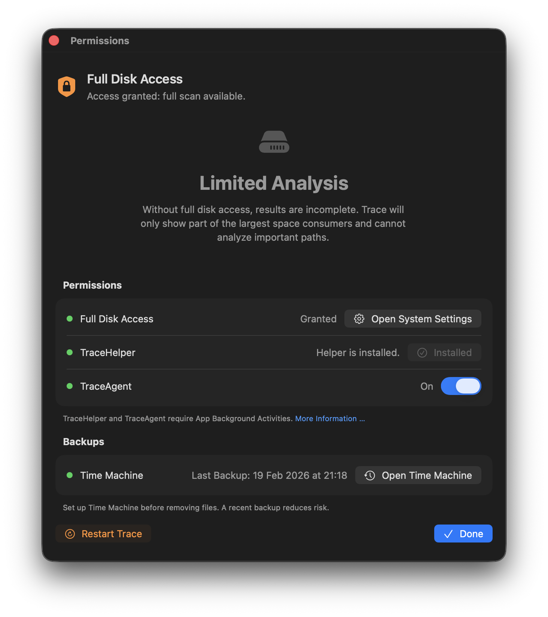Click the green status dot beside Time Machine
The image size is (548, 617).
point(70,475)
